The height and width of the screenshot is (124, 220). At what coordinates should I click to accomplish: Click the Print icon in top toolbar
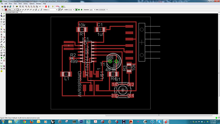8,7
